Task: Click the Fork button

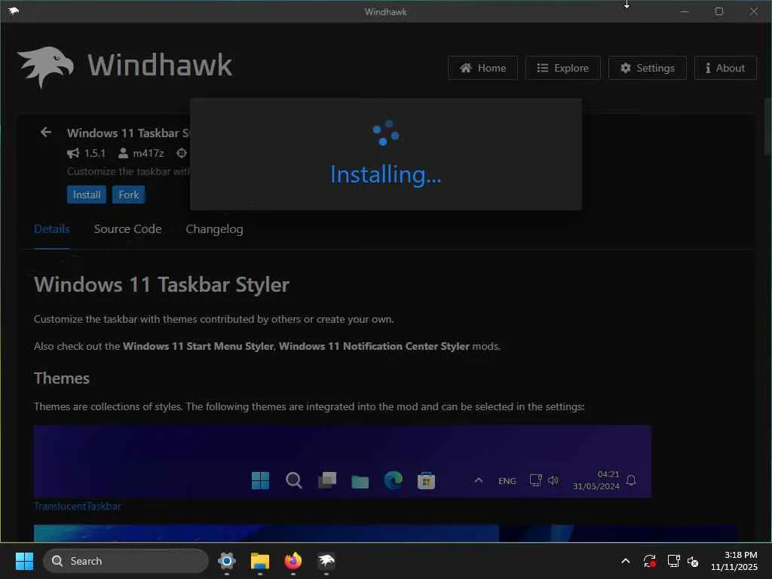Action: pos(128,195)
